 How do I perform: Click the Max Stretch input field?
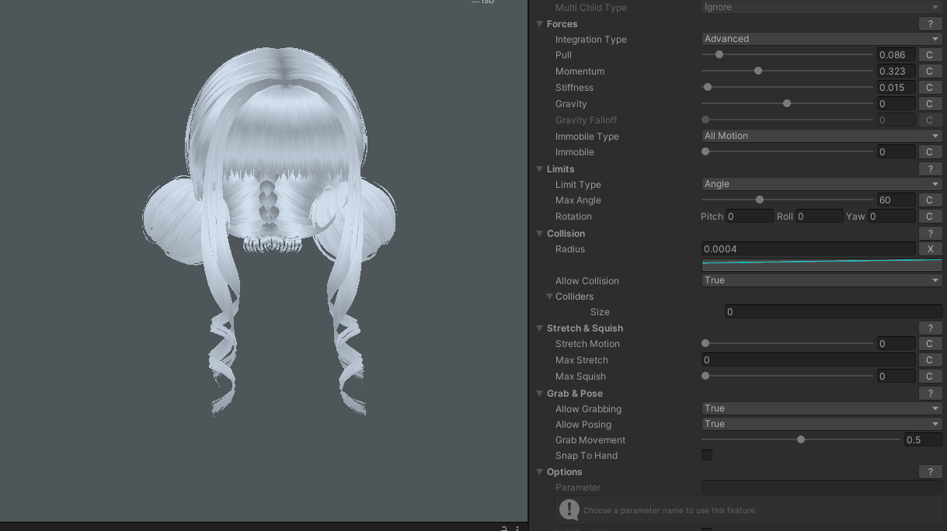(x=808, y=360)
